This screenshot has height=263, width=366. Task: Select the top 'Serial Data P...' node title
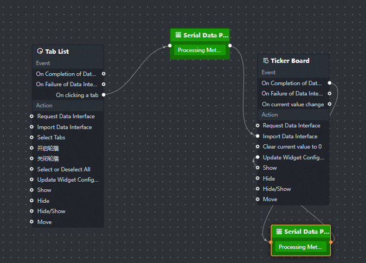206,35
